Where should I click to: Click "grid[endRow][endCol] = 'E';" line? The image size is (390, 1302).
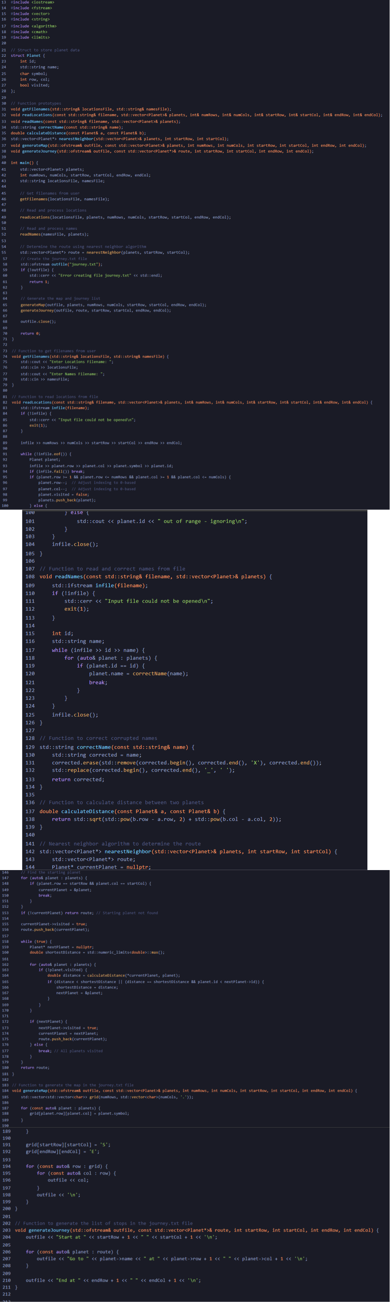click(62, 1152)
